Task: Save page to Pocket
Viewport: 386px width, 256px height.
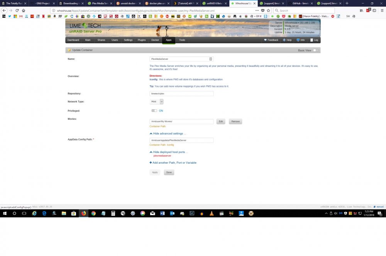Action: tap(262, 10)
